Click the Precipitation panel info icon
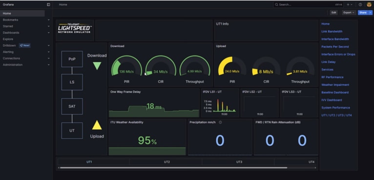374x180 pixels. (220, 122)
